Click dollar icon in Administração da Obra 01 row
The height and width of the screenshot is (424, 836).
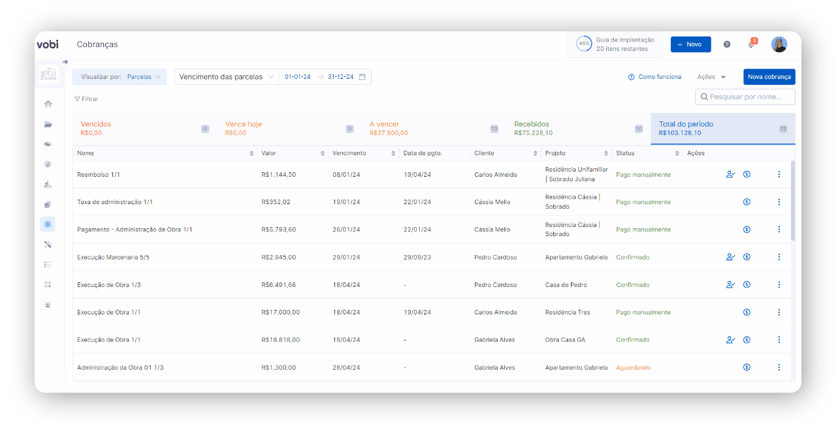point(747,367)
